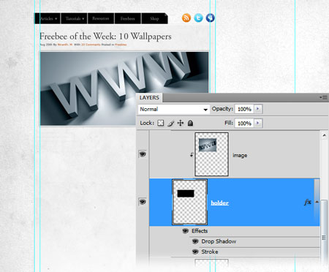Click the lock all padlock icon

tap(190, 123)
